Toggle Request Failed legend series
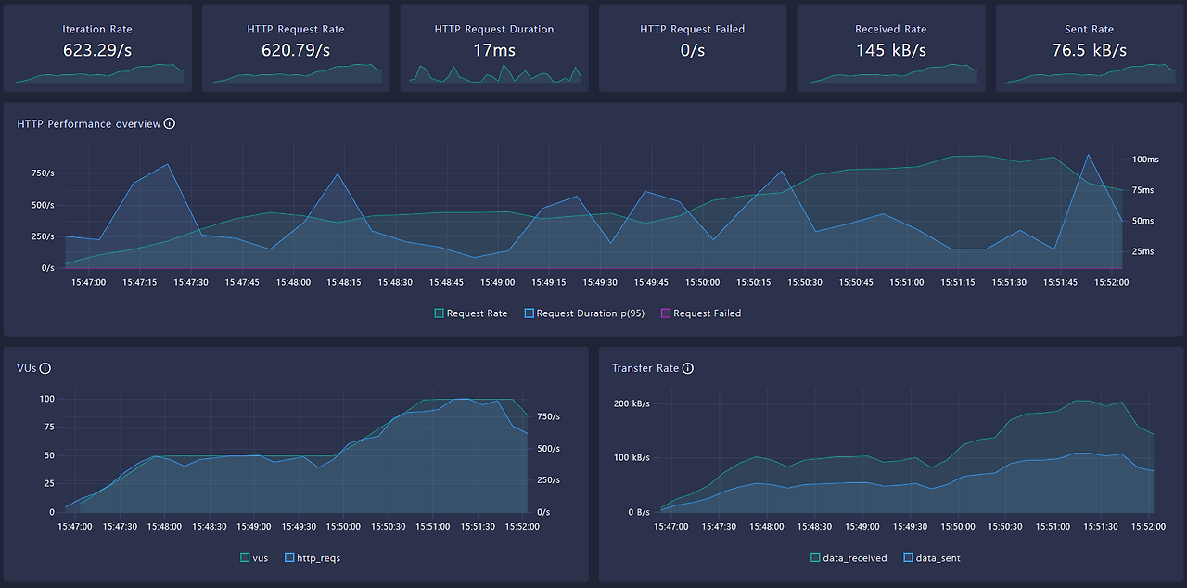 point(700,313)
